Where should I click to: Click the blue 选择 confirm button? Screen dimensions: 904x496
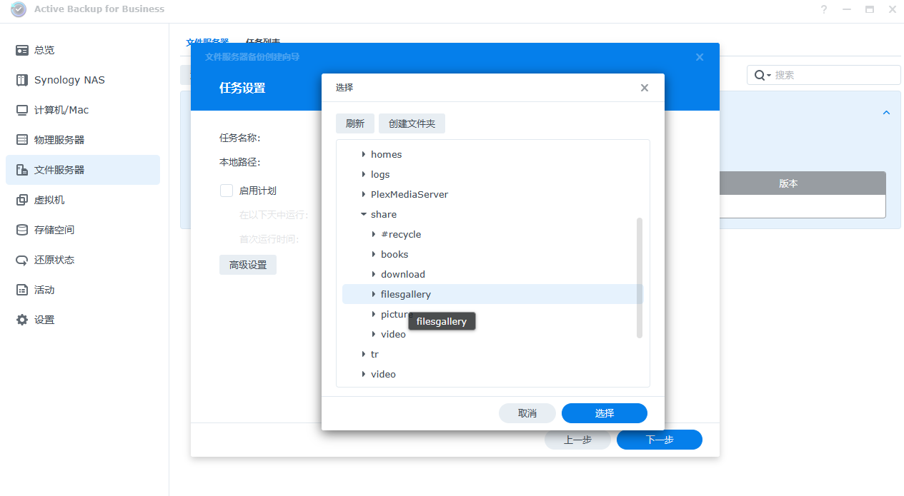coord(604,413)
